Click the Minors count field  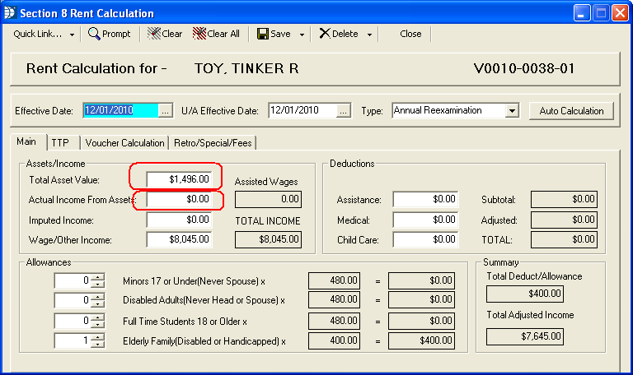tap(73, 280)
